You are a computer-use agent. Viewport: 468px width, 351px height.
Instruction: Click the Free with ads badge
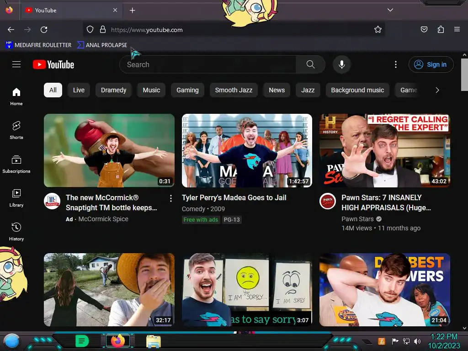pos(201,220)
